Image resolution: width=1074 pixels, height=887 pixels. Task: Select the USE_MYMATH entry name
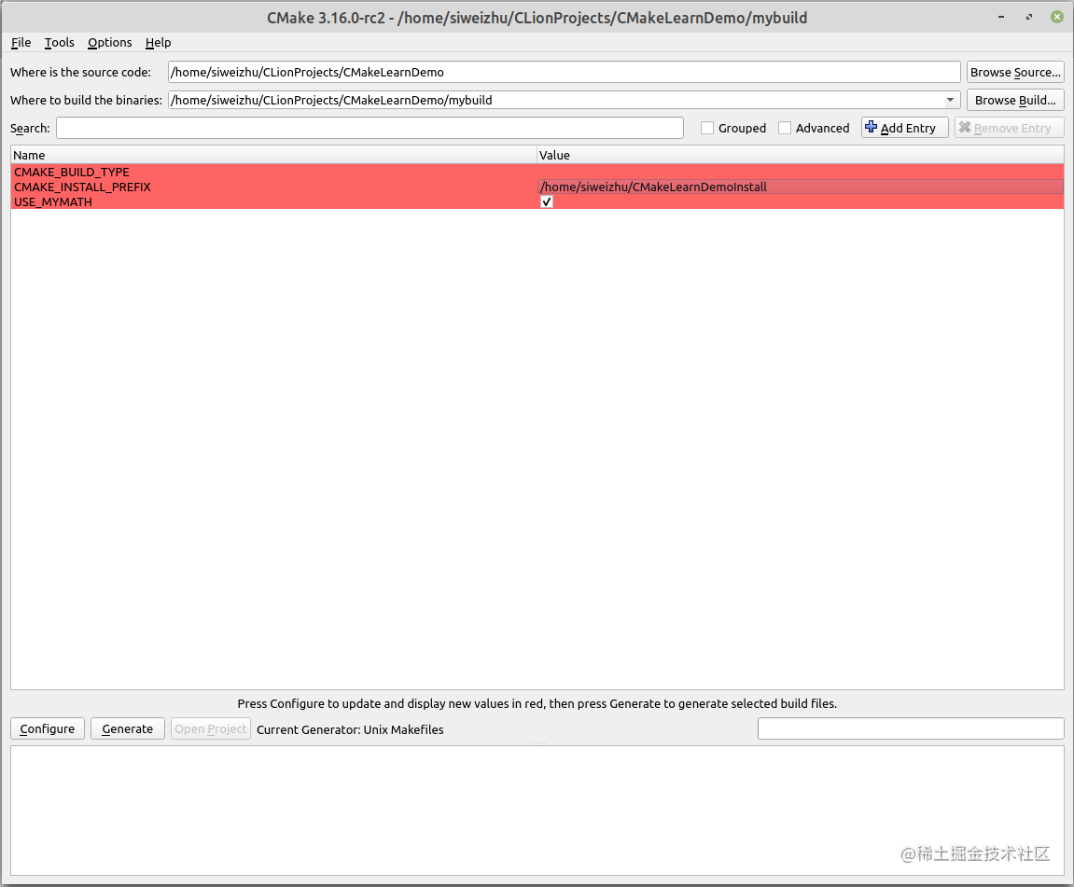[53, 201]
